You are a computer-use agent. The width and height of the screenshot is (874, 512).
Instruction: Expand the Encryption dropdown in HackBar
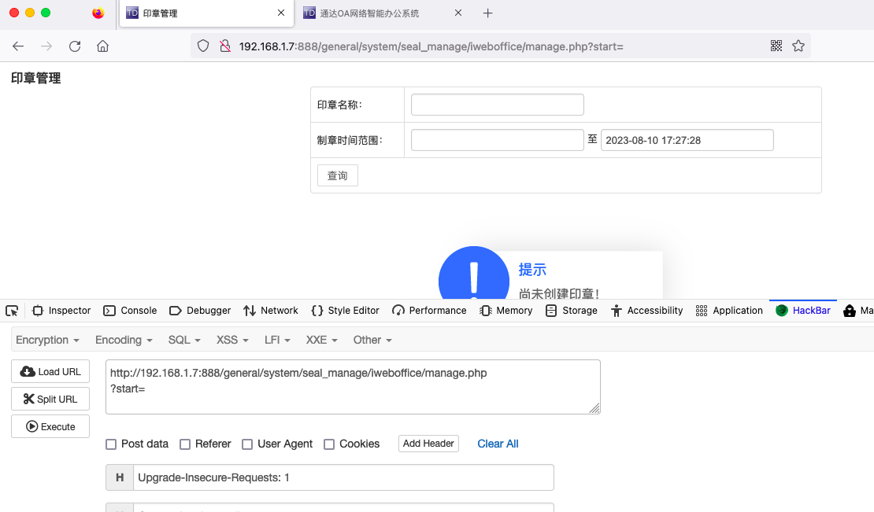(x=47, y=340)
